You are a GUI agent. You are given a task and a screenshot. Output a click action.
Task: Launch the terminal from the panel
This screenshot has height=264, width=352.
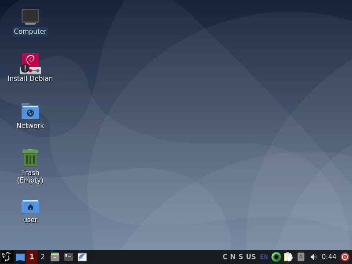point(69,257)
